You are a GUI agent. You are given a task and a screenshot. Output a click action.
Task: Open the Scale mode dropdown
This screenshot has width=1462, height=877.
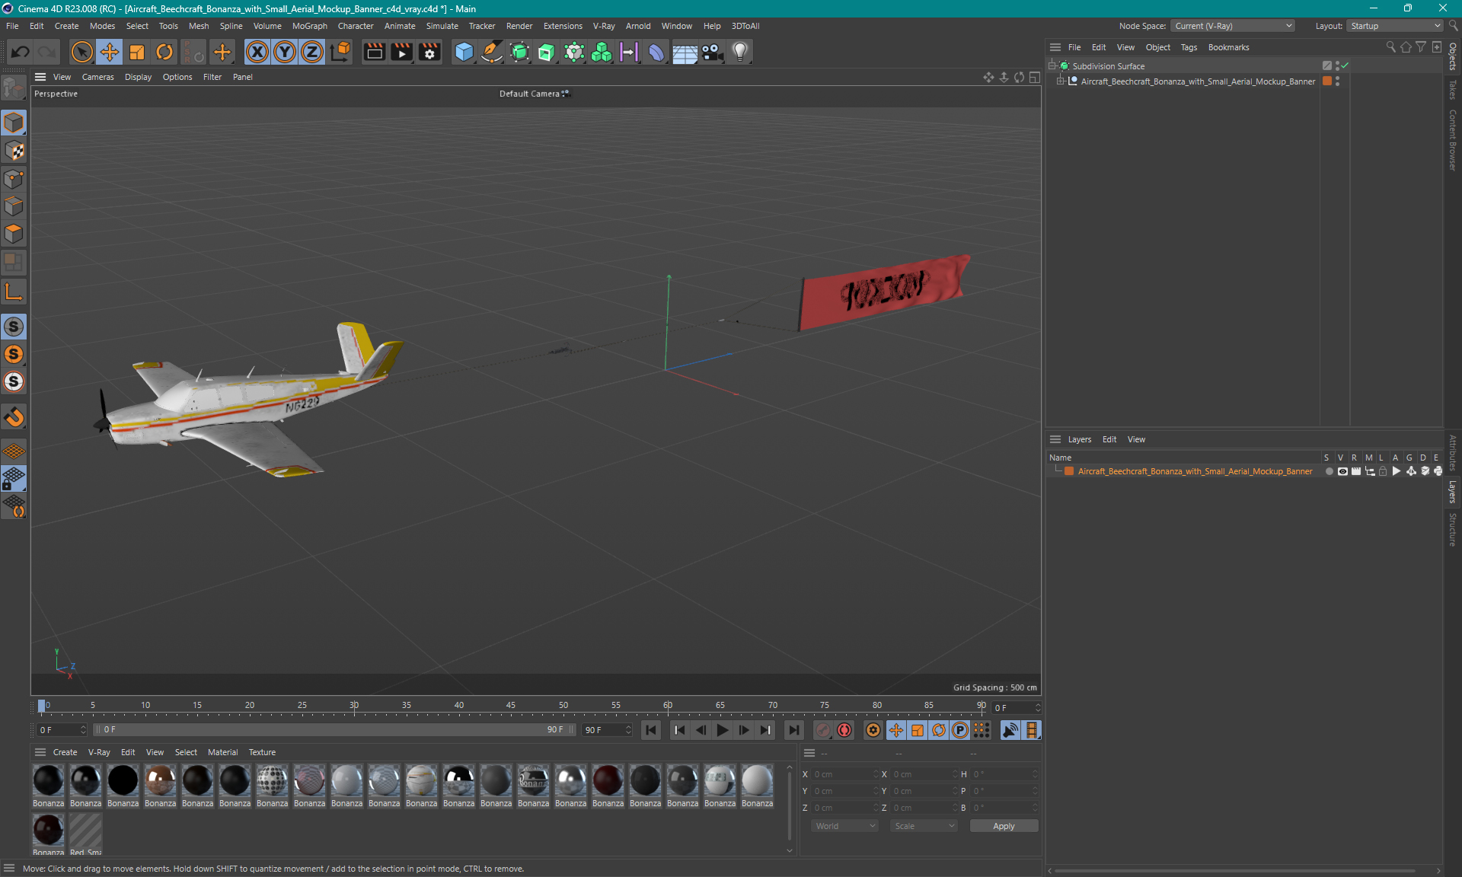(924, 826)
